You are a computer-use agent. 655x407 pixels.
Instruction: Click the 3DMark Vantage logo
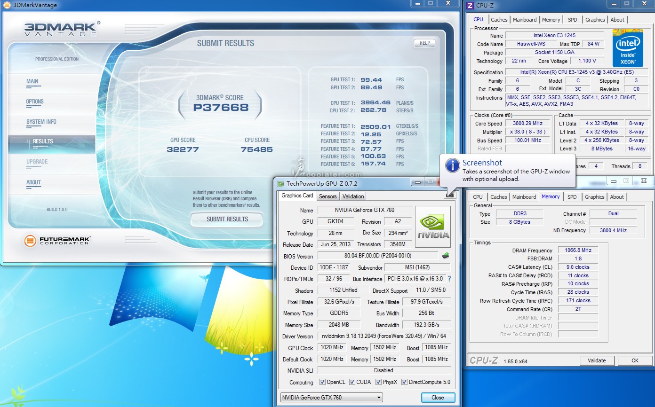coord(62,28)
